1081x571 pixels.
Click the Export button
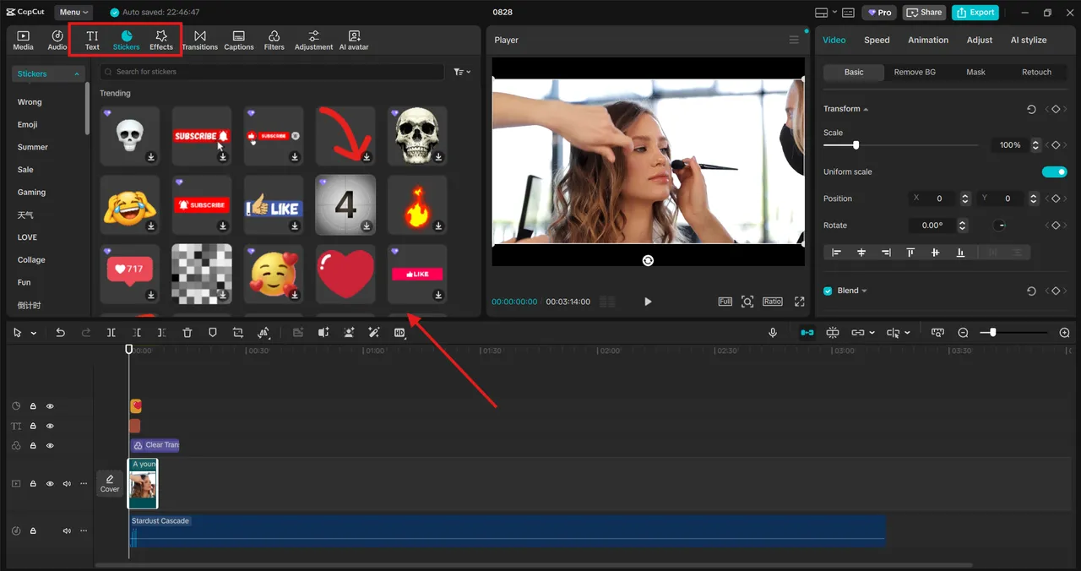[975, 12]
